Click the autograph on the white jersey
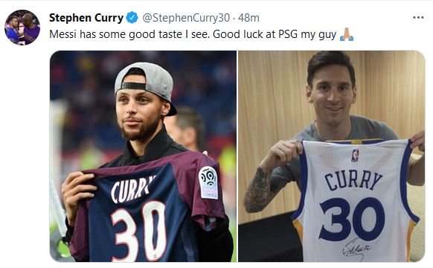 [356, 249]
